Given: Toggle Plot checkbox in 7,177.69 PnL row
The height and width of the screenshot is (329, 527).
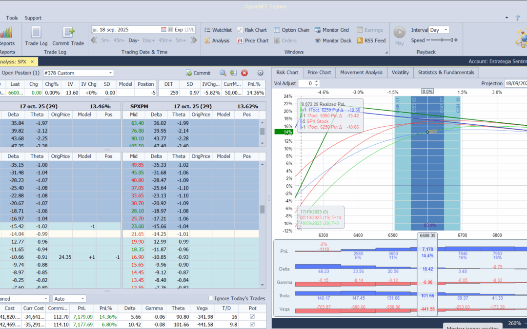Looking at the screenshot, I should coord(252,324).
